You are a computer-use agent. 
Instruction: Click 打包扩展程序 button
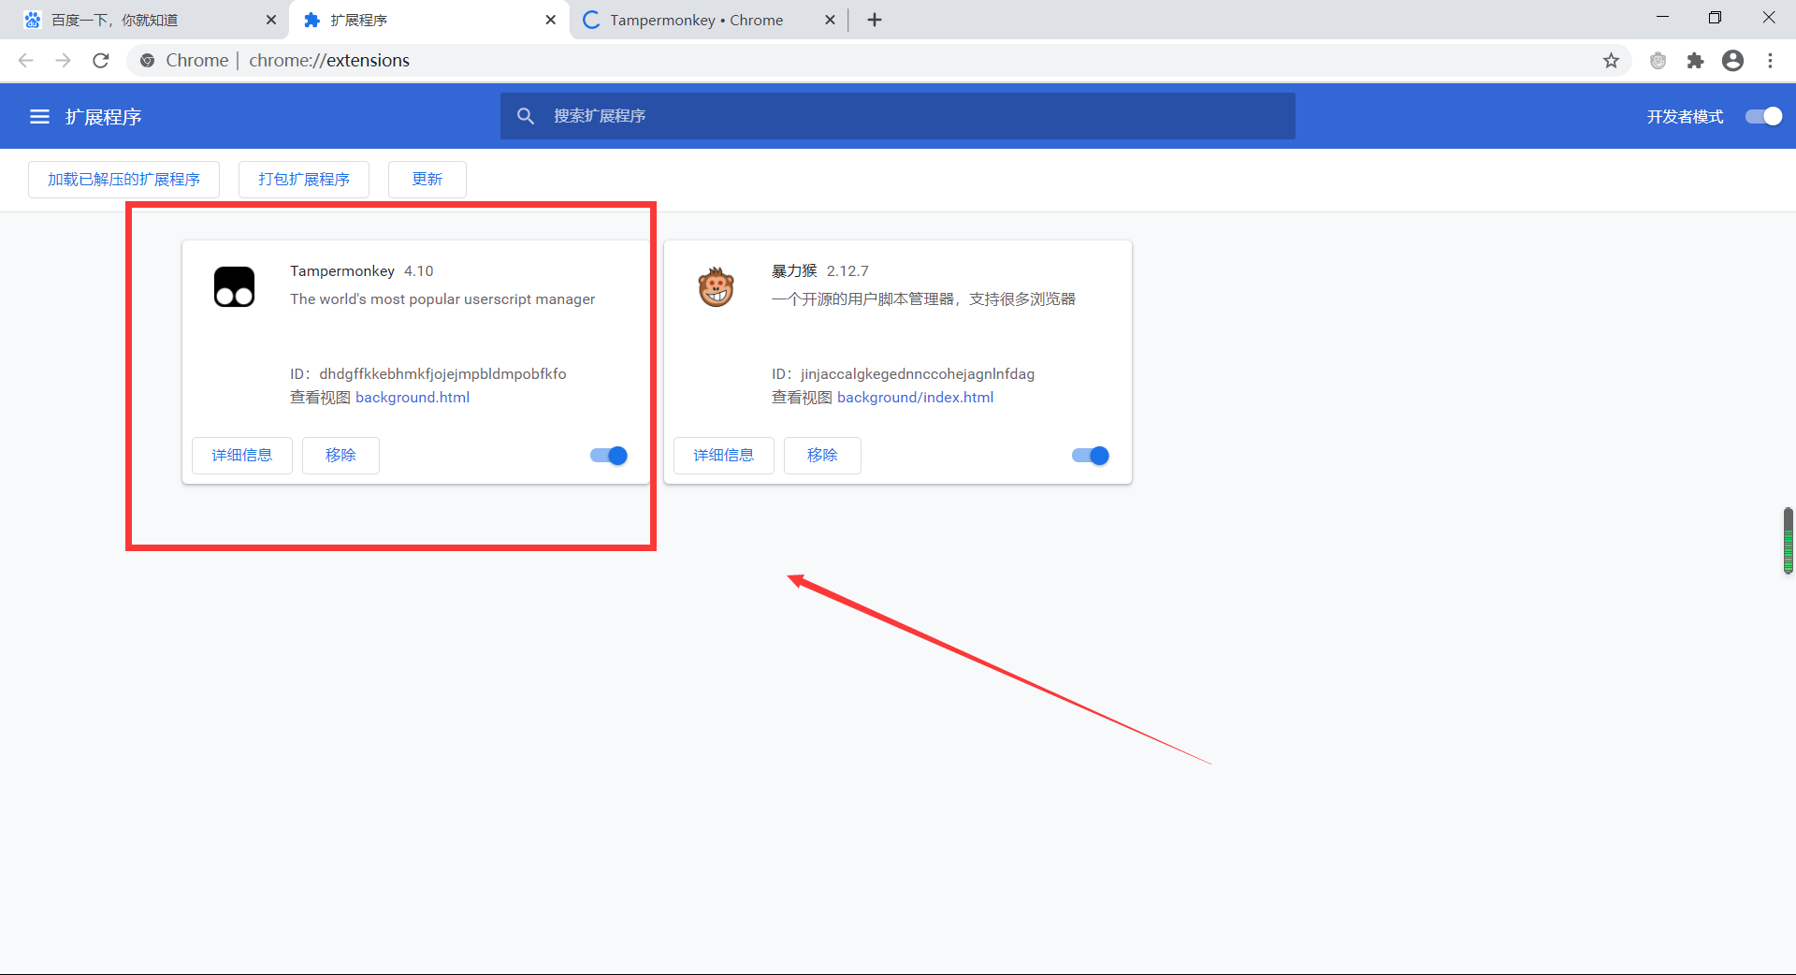pyautogui.click(x=304, y=180)
